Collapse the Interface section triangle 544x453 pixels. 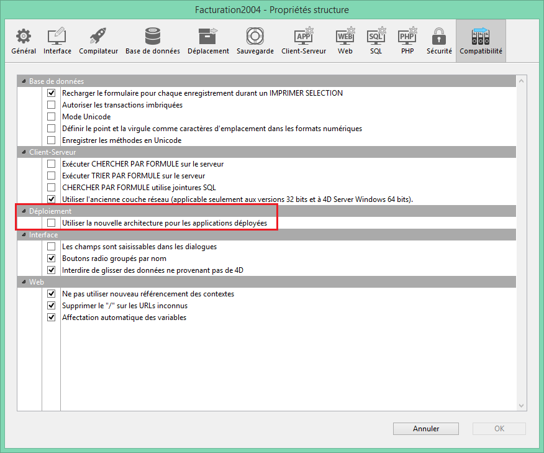(x=24, y=235)
